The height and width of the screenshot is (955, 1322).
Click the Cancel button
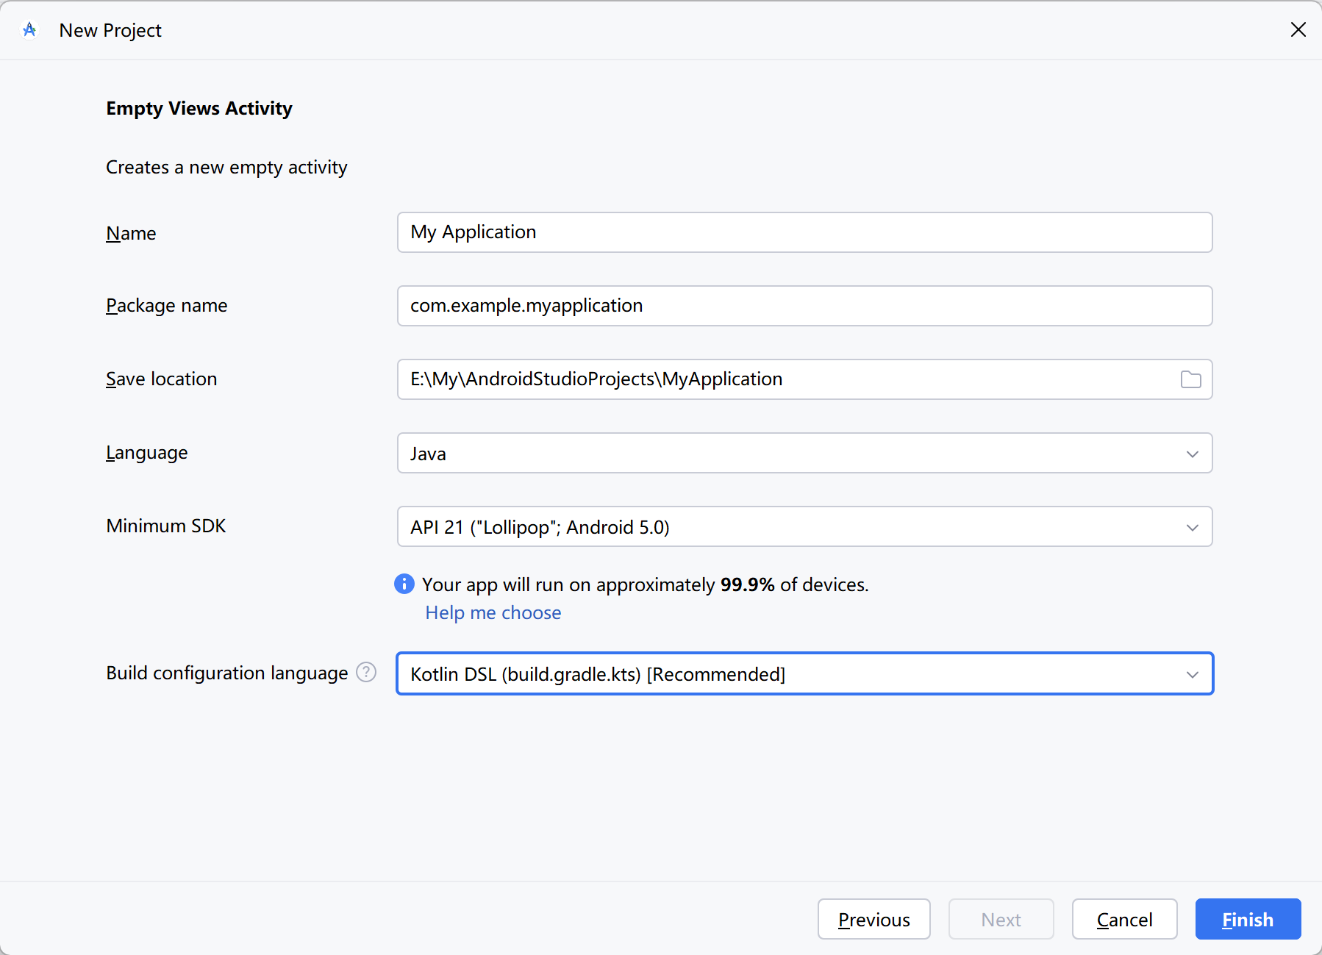click(x=1124, y=919)
